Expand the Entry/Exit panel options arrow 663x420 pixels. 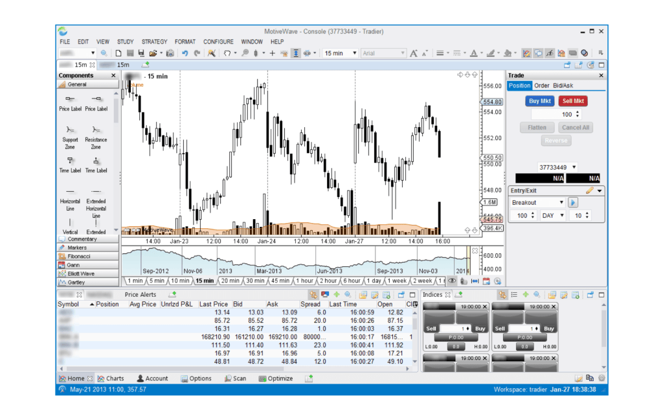click(x=600, y=191)
